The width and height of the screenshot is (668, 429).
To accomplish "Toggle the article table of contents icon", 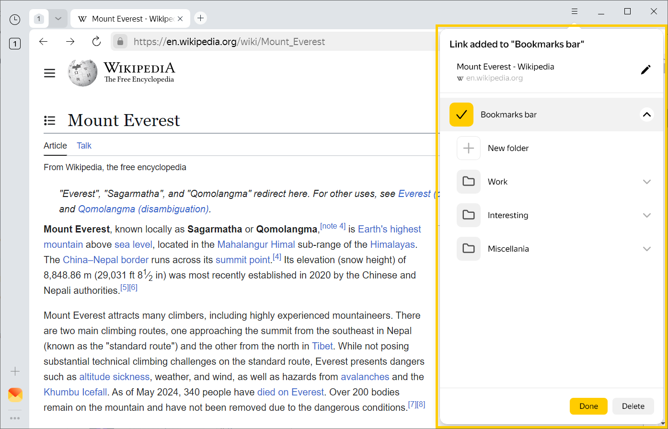I will click(50, 120).
